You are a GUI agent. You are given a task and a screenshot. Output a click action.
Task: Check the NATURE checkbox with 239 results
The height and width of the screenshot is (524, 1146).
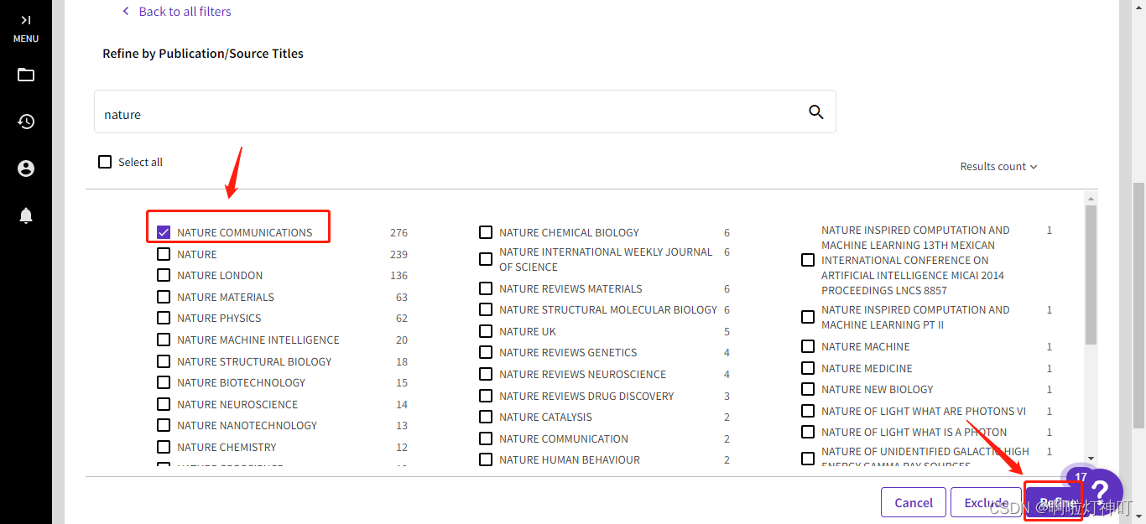(x=164, y=254)
